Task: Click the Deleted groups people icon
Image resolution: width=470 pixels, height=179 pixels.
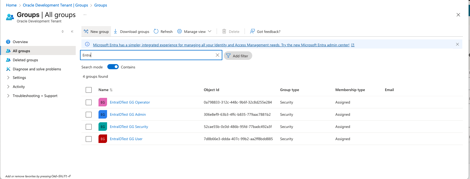Action: point(8,60)
